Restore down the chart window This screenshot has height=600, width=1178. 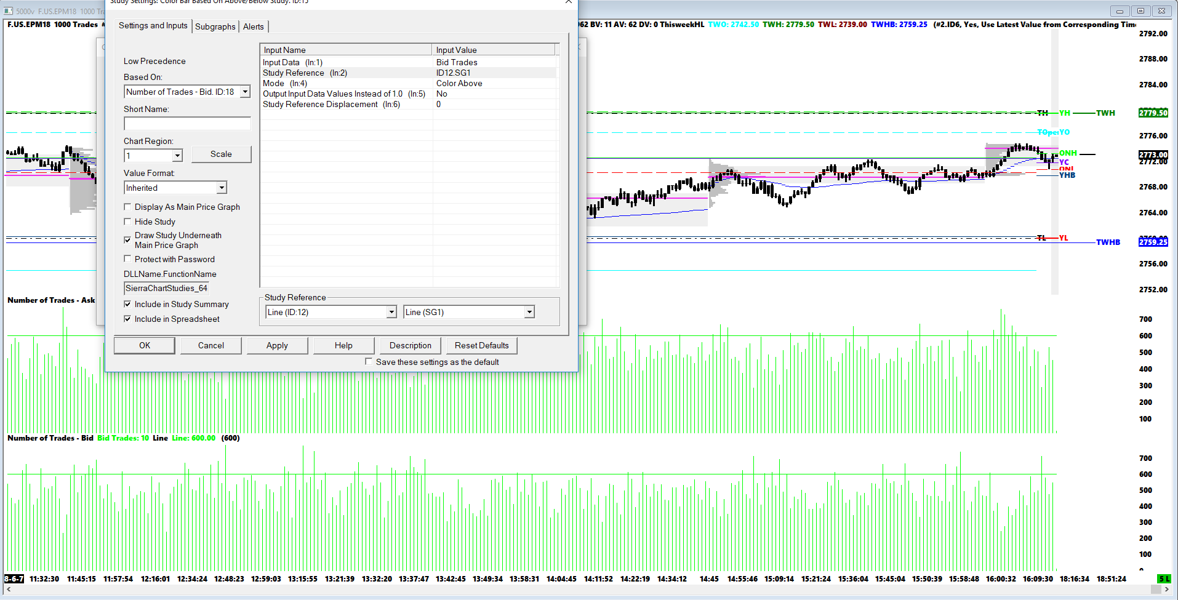(1140, 11)
